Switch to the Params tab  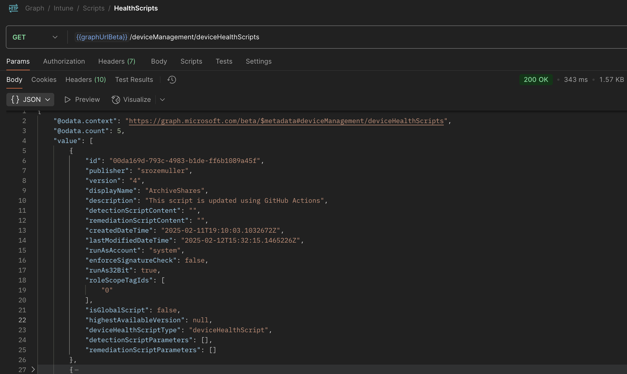point(18,61)
